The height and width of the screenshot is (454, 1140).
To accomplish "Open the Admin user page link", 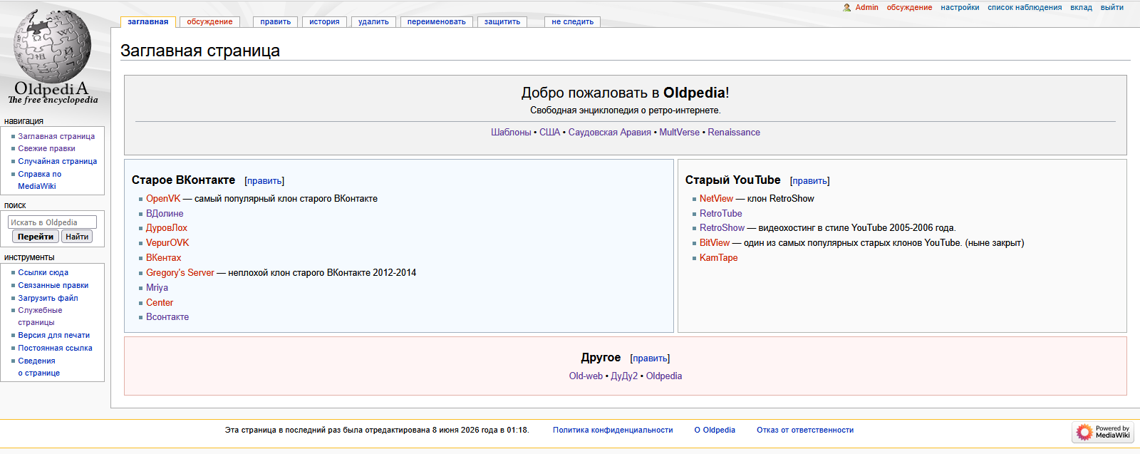I will (866, 8).
